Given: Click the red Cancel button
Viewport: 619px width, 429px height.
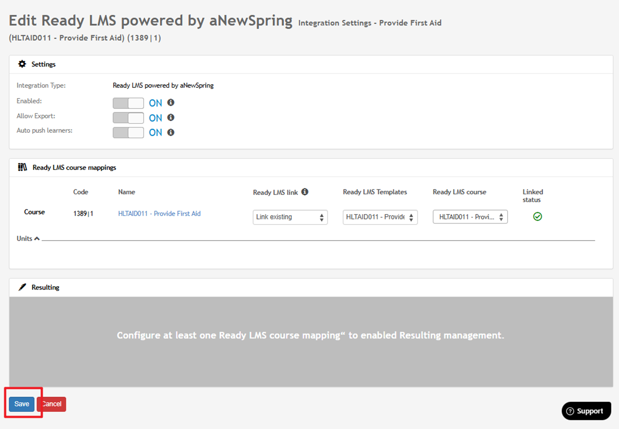Looking at the screenshot, I should [52, 404].
